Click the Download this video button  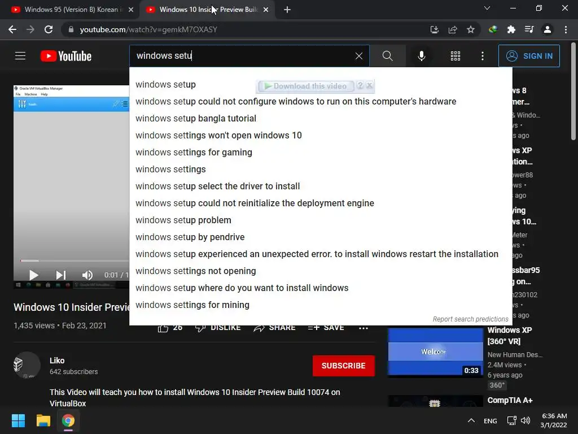306,86
